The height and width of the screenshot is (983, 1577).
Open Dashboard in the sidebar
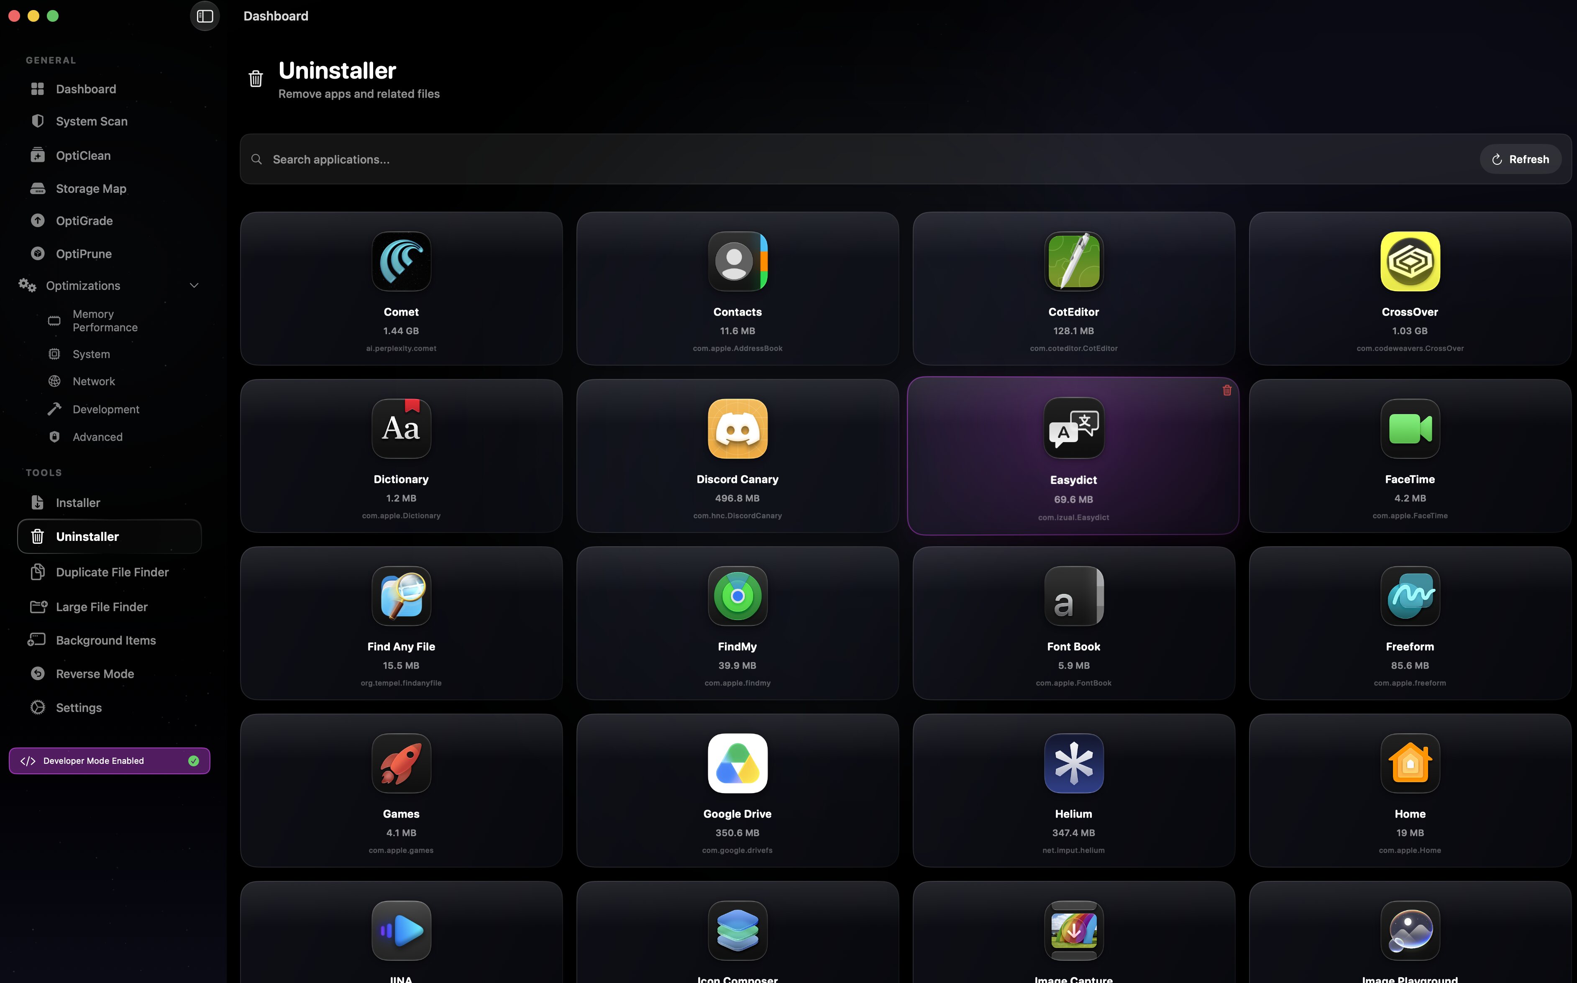109,89
